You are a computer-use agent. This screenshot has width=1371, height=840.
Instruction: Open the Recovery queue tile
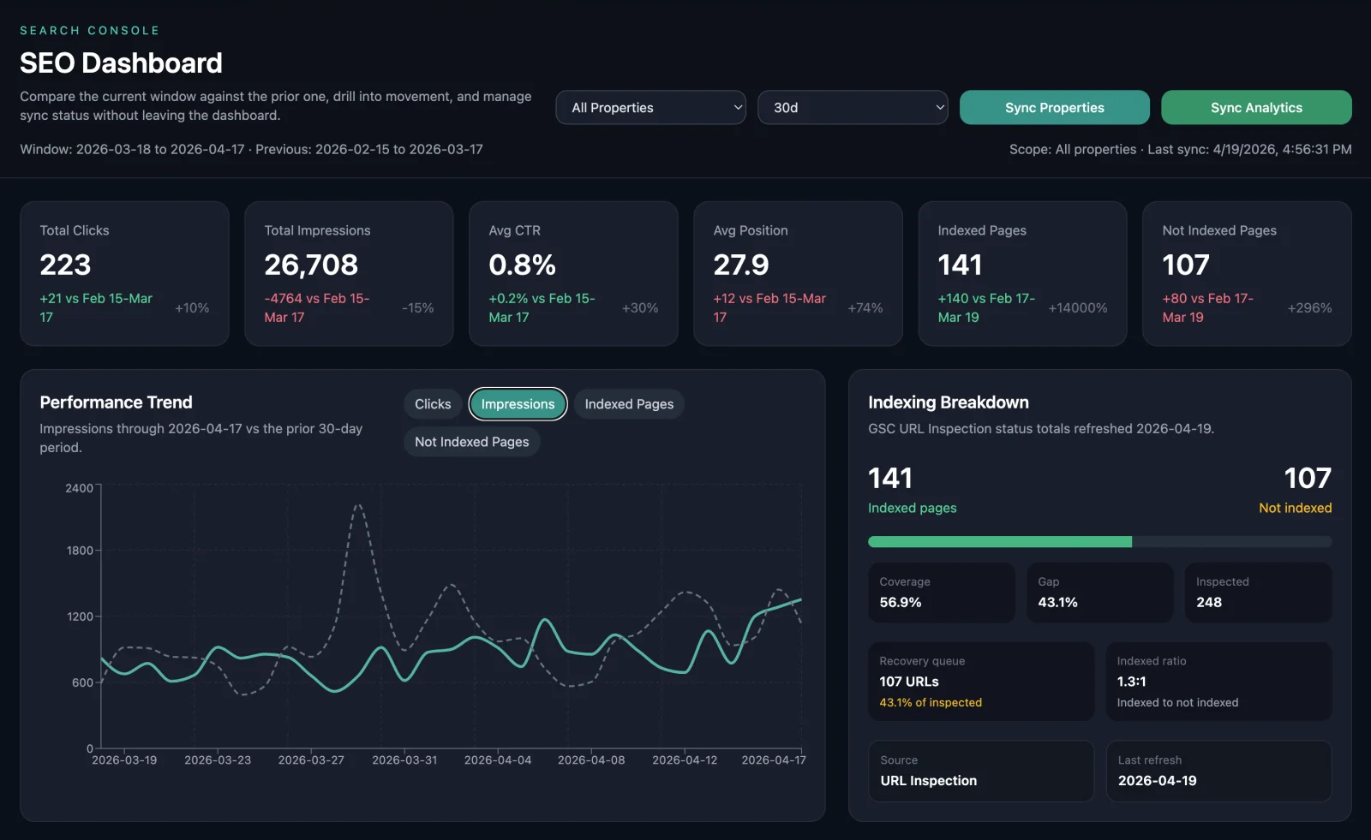point(980,681)
